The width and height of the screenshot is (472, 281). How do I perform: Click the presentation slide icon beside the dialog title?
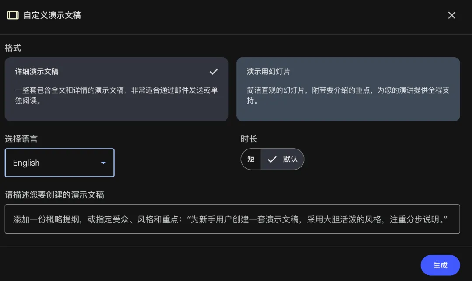(13, 15)
